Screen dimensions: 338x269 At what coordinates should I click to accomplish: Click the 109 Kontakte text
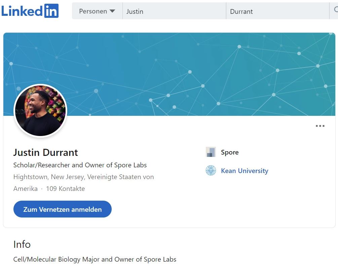coord(66,189)
